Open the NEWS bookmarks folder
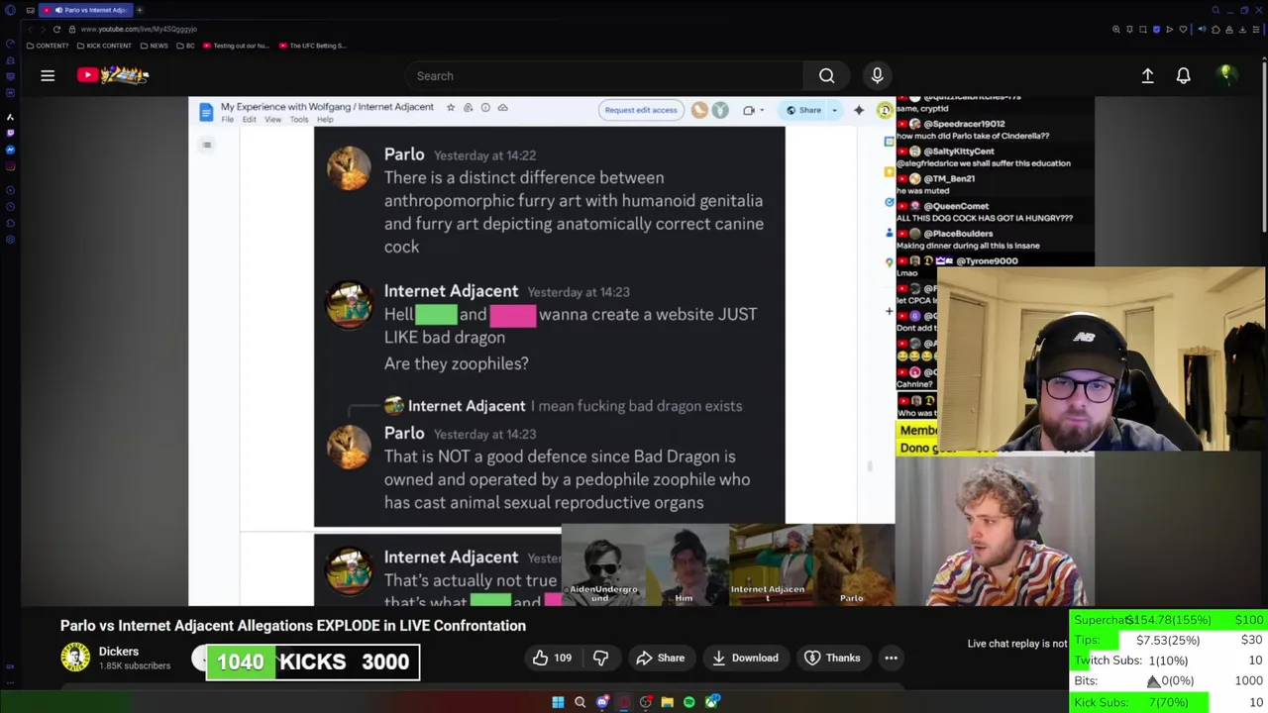 click(x=154, y=46)
